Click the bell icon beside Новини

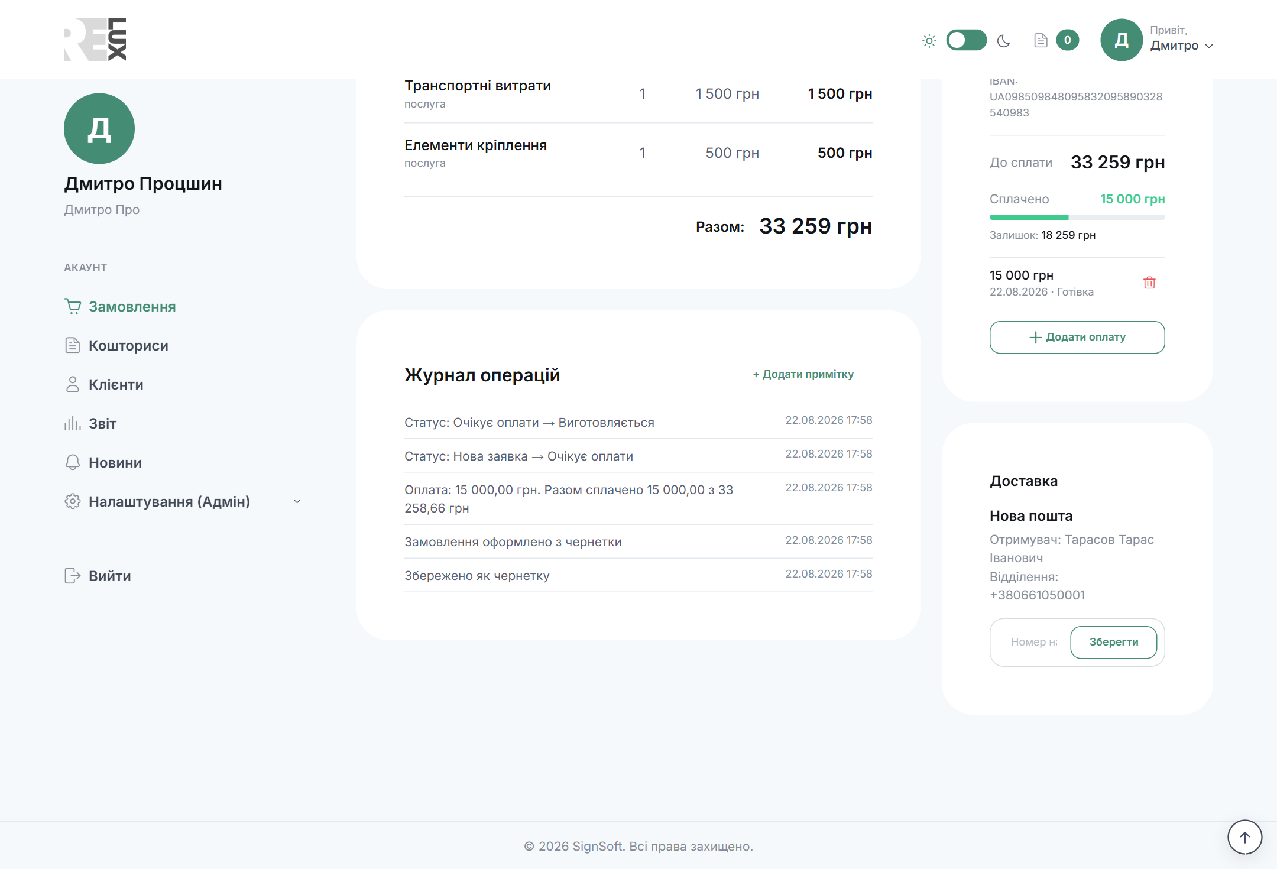point(72,462)
